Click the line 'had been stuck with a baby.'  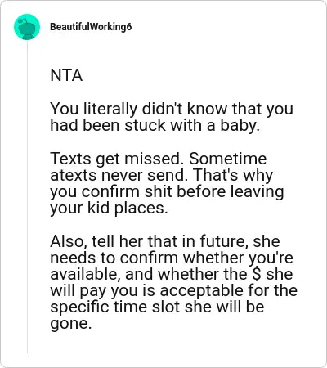(x=155, y=125)
